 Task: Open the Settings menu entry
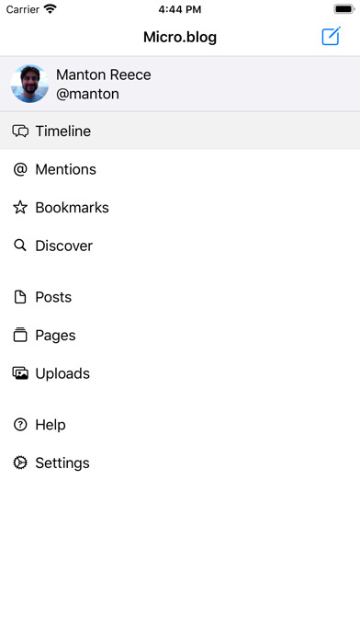(x=180, y=463)
